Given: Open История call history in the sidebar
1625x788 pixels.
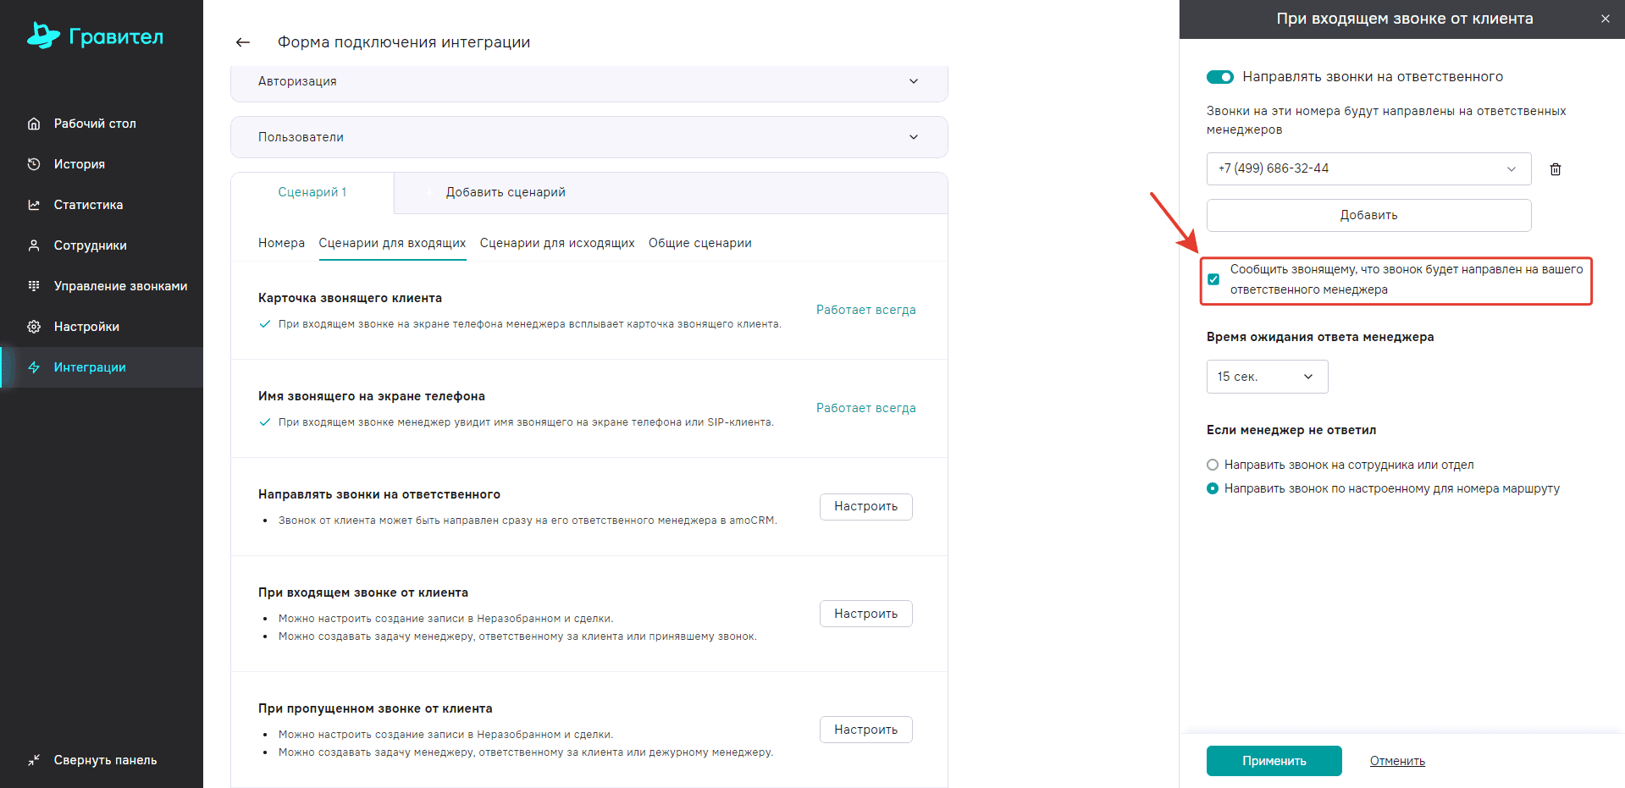Looking at the screenshot, I should tap(79, 164).
